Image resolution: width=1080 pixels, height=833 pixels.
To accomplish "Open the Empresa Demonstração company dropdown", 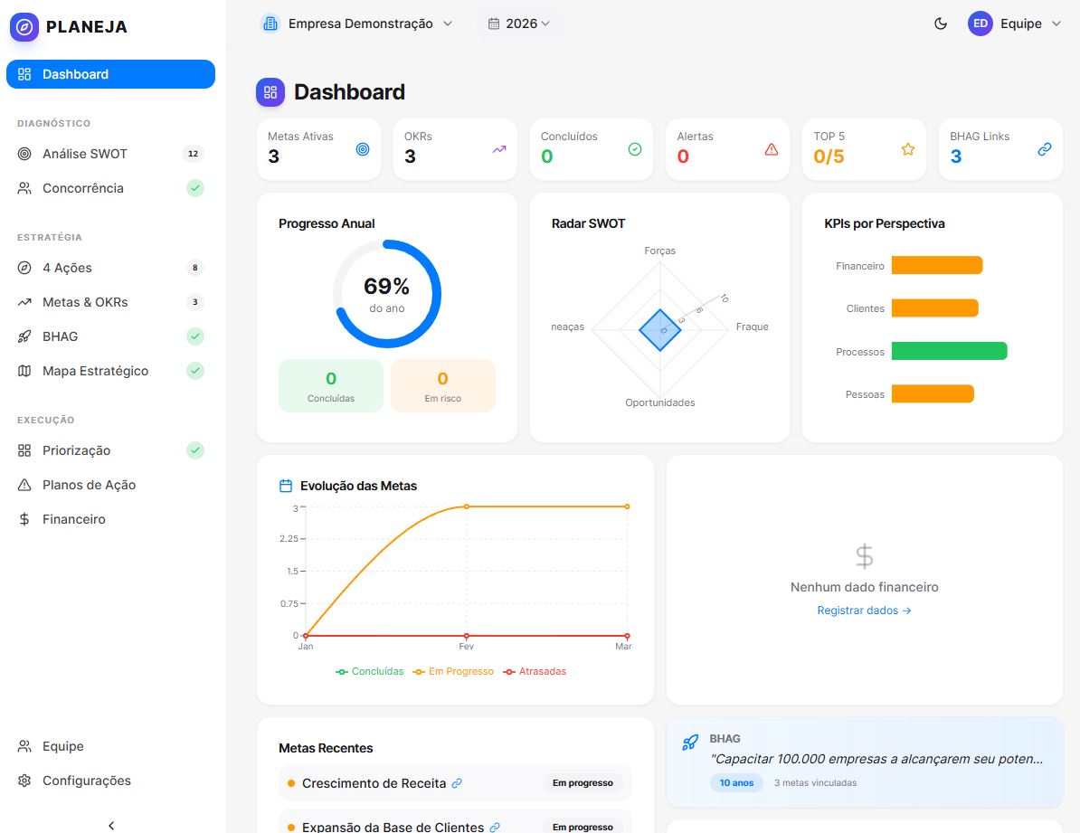I will tap(357, 24).
